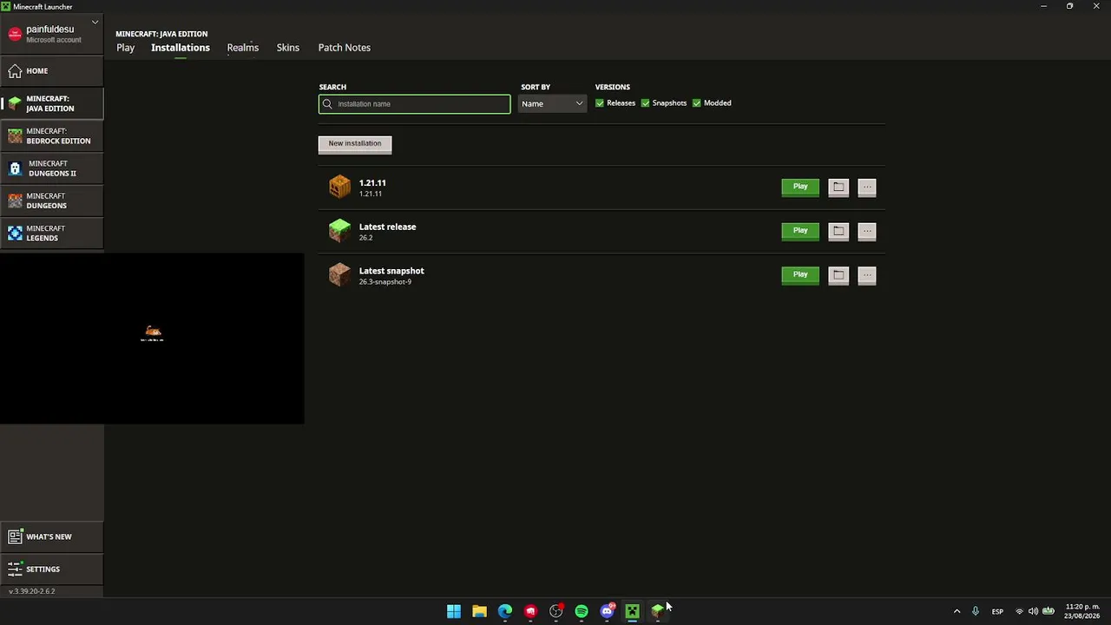This screenshot has width=1111, height=625.
Task: Open the Sort By Name dropdown
Action: tap(553, 104)
